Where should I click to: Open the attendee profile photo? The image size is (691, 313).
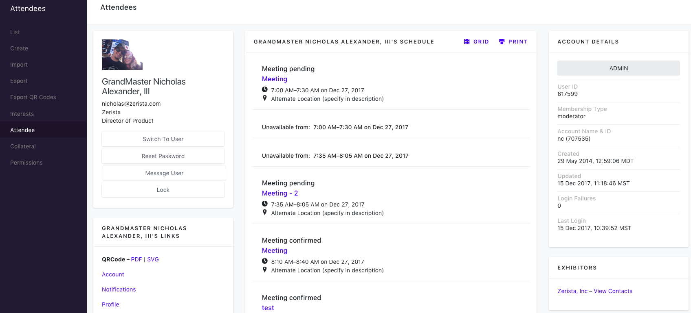(x=122, y=54)
